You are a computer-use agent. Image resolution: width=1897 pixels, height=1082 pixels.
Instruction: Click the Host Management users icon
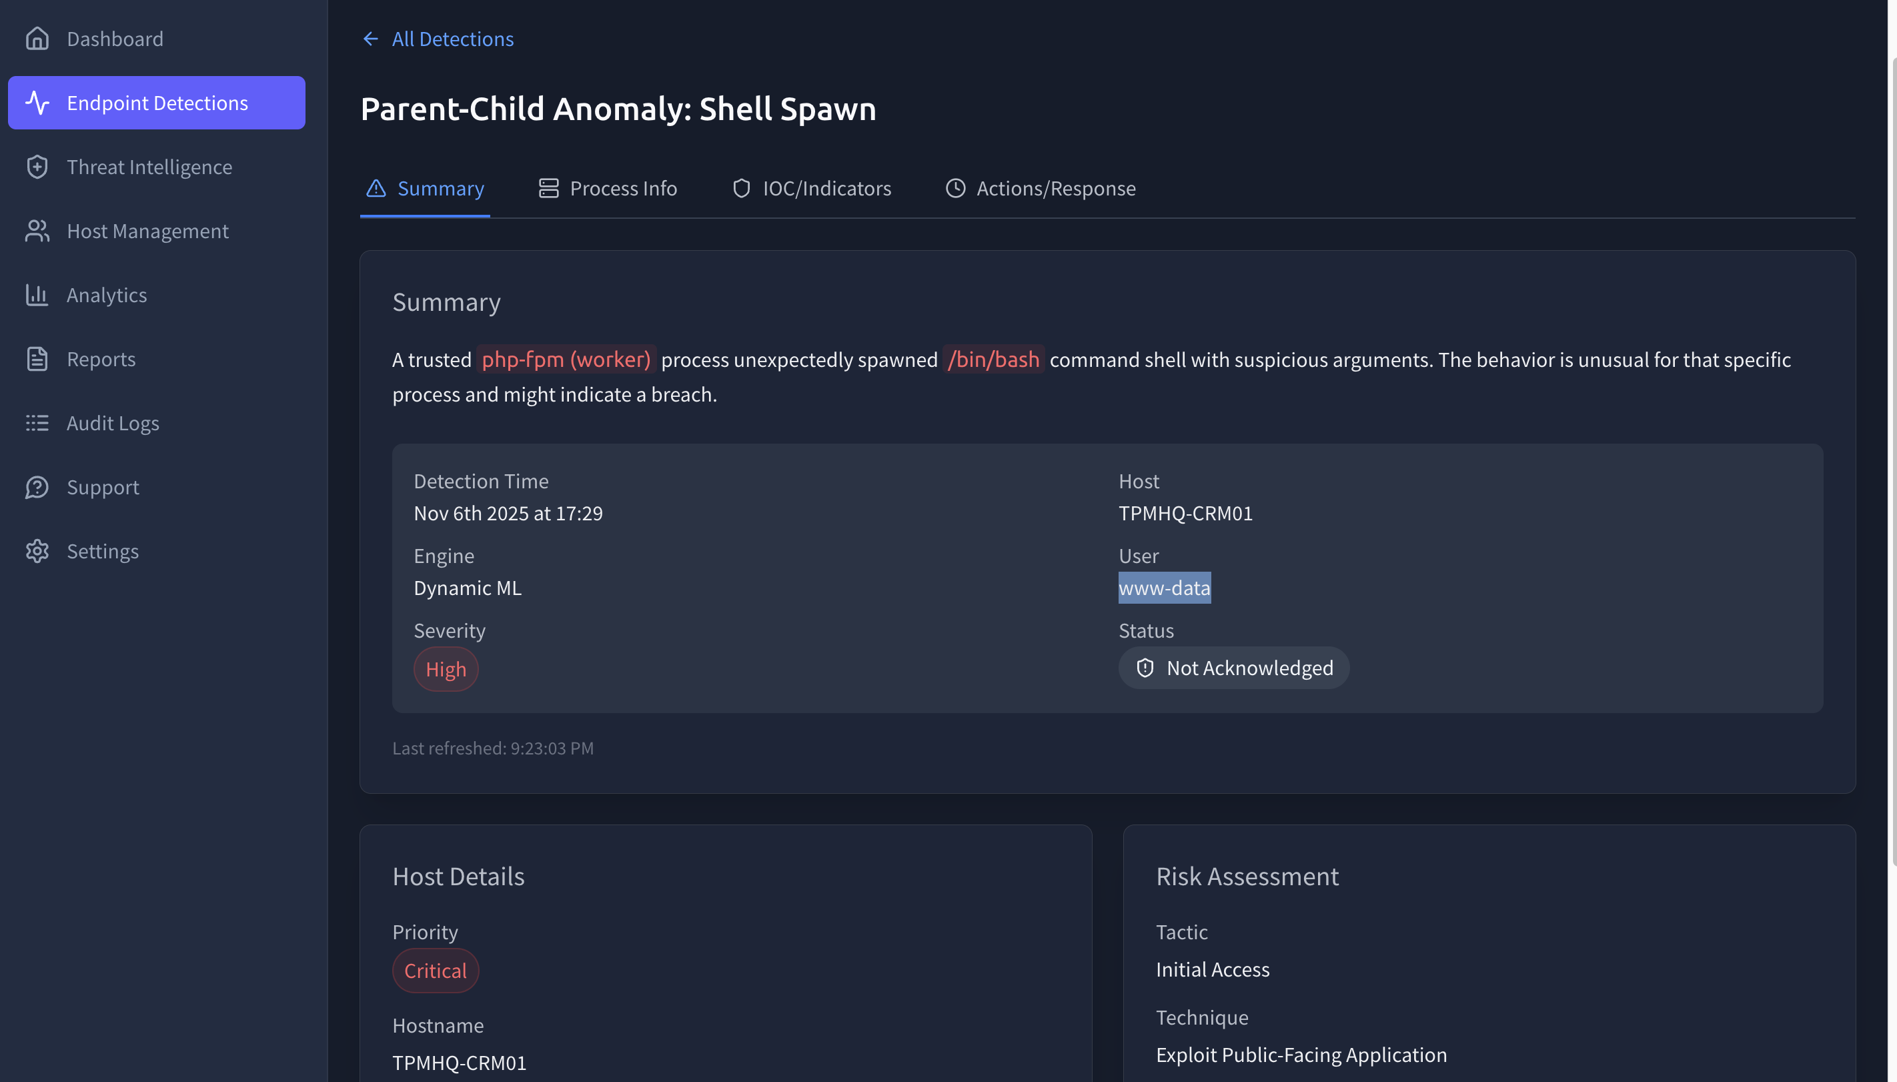click(x=37, y=231)
